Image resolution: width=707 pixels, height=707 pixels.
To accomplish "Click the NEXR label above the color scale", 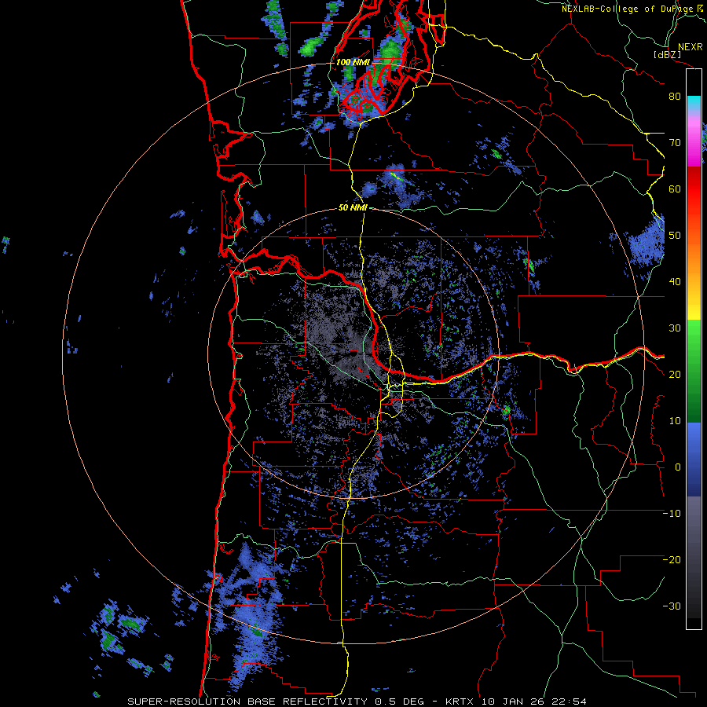I will (x=690, y=47).
